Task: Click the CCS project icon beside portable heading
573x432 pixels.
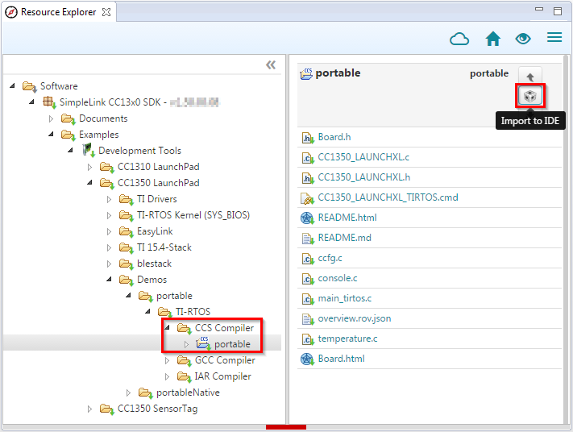Action: (x=306, y=73)
